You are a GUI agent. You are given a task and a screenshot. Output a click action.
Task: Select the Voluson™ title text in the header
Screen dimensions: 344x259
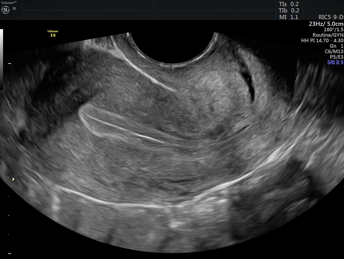pyautogui.click(x=9, y=2)
